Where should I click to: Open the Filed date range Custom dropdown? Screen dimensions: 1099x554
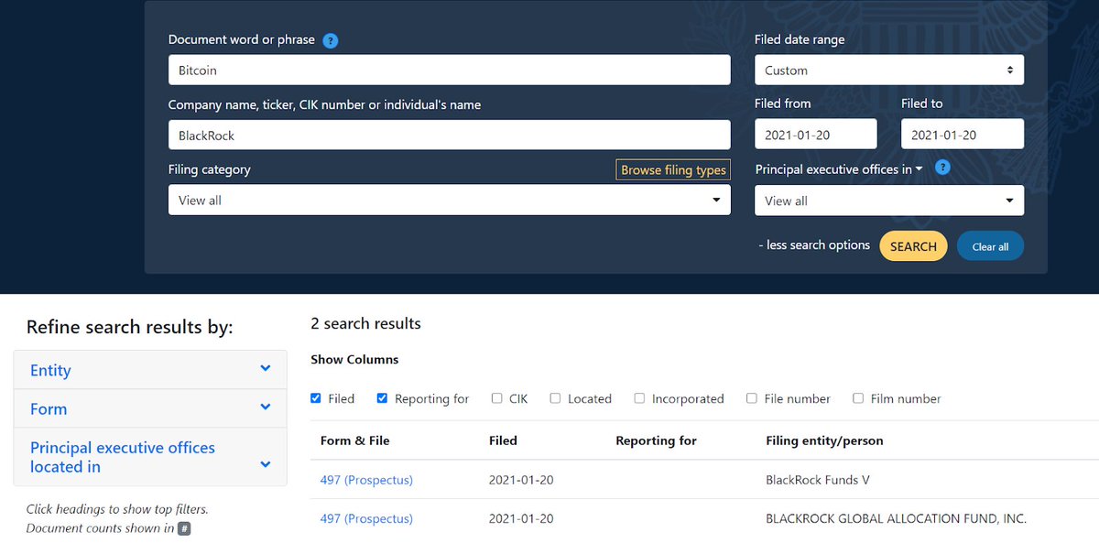click(x=889, y=71)
